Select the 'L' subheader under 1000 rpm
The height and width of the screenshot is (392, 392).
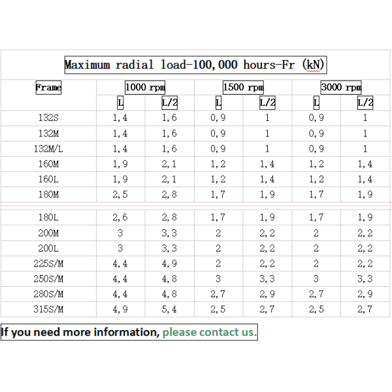120,103
